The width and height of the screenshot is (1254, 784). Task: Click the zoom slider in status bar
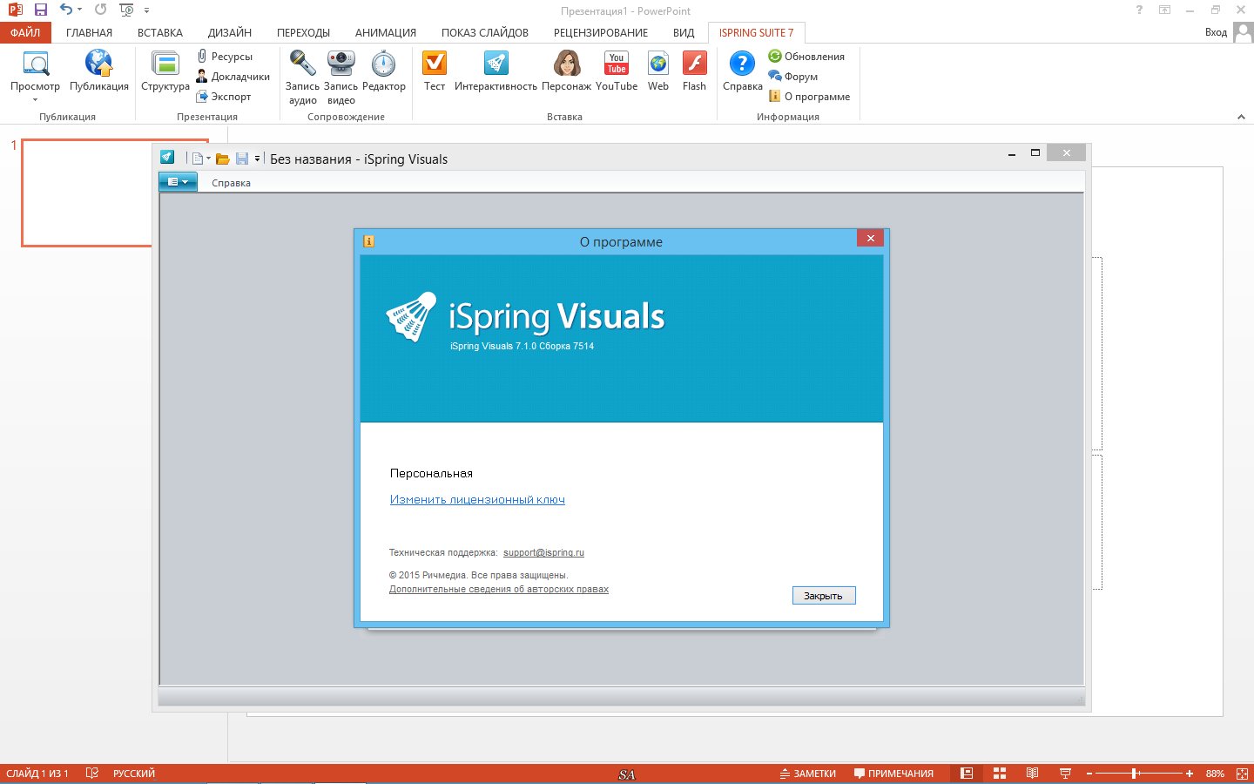pyautogui.click(x=1135, y=774)
